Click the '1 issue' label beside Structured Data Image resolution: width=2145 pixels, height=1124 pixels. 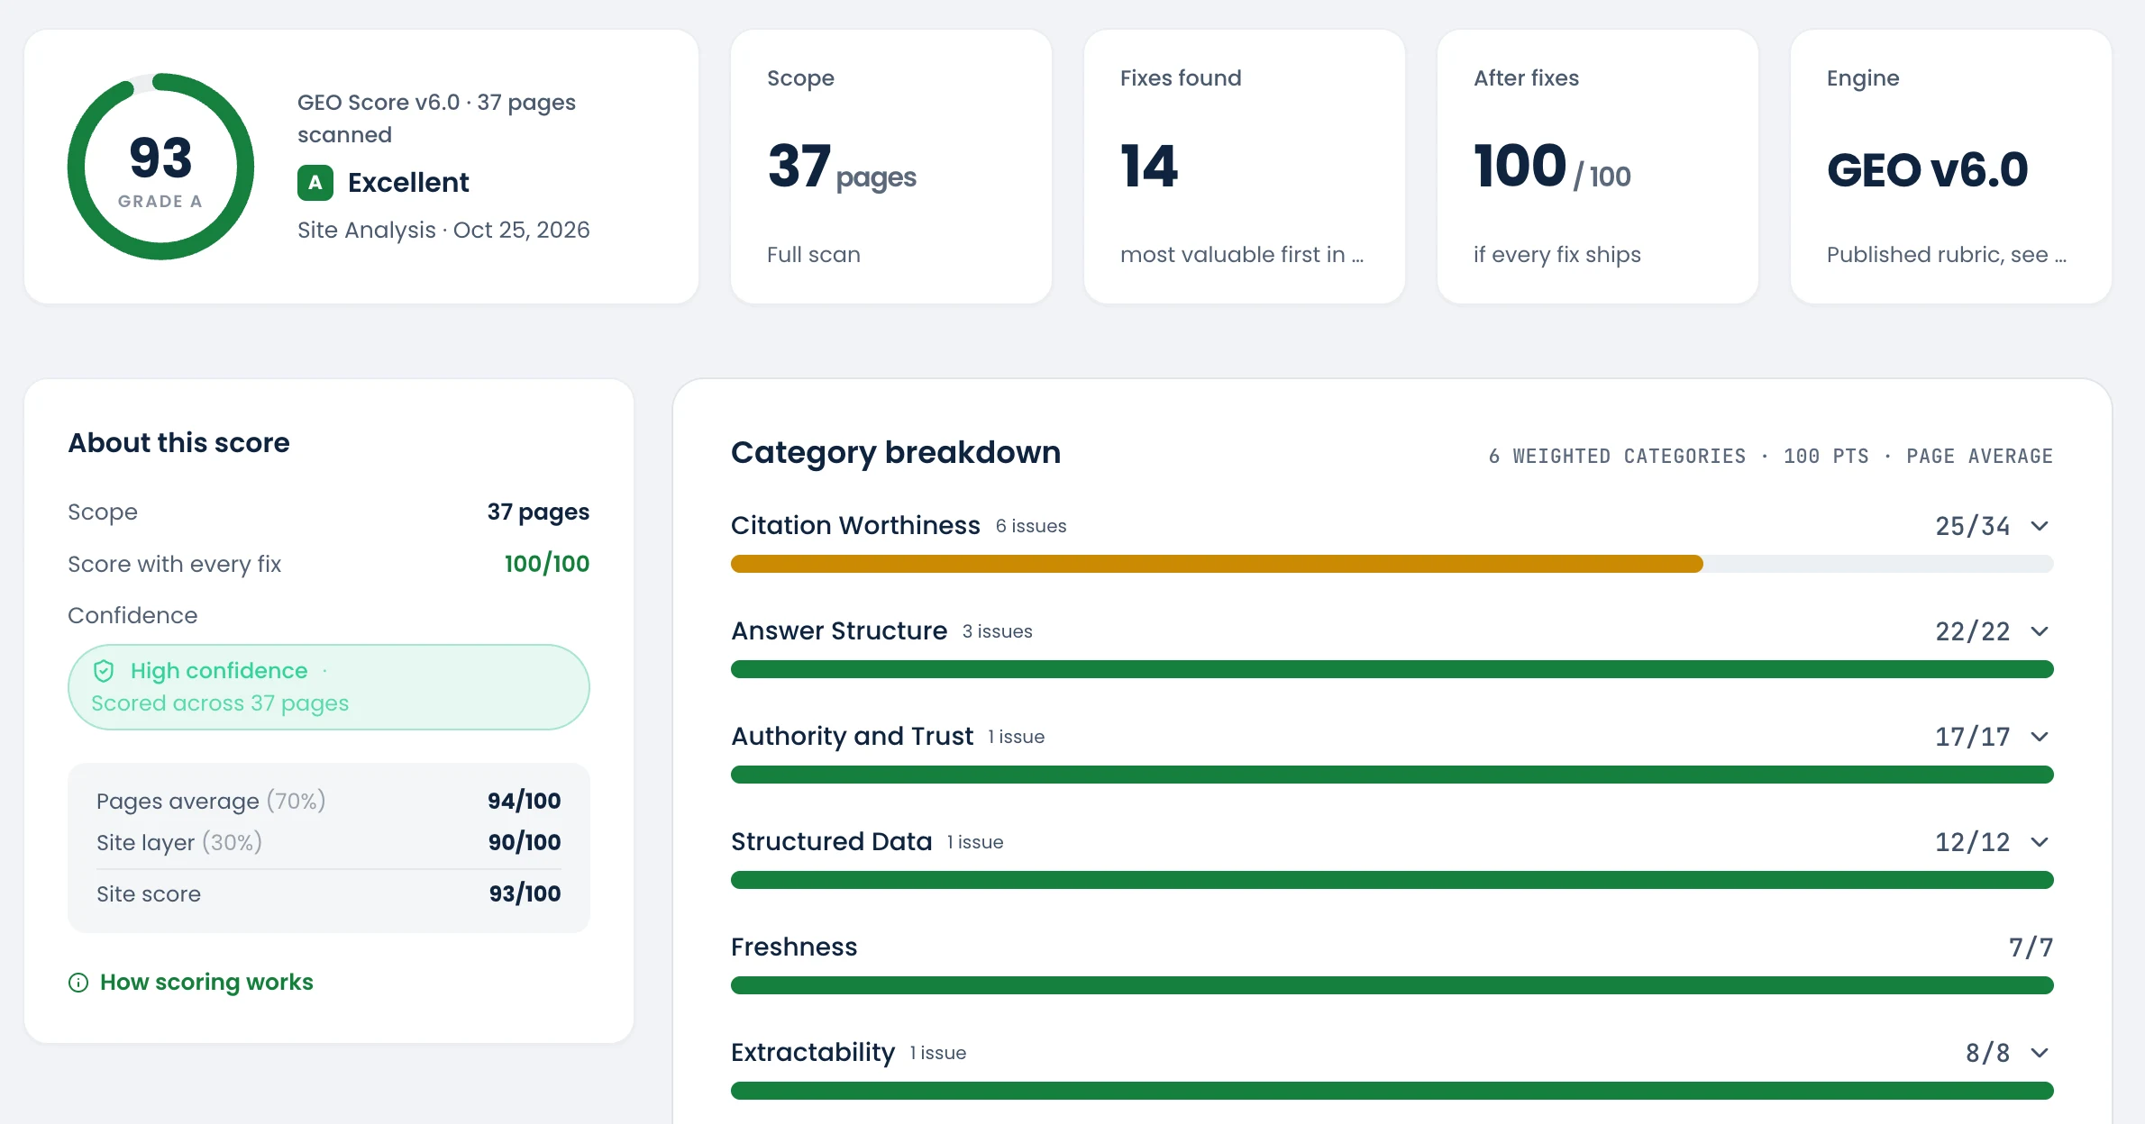[x=975, y=842]
